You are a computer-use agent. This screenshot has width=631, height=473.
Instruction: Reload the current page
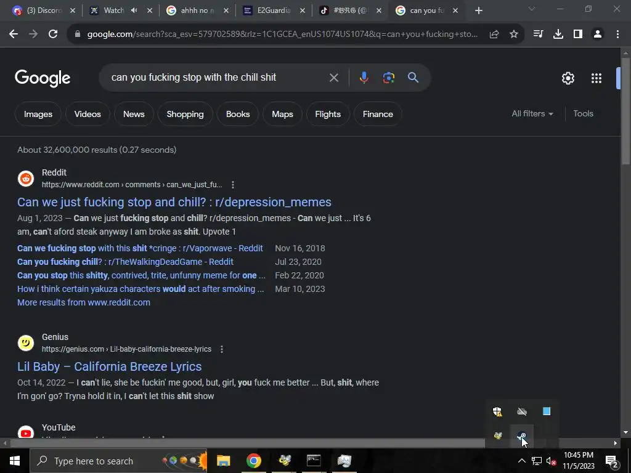click(53, 34)
